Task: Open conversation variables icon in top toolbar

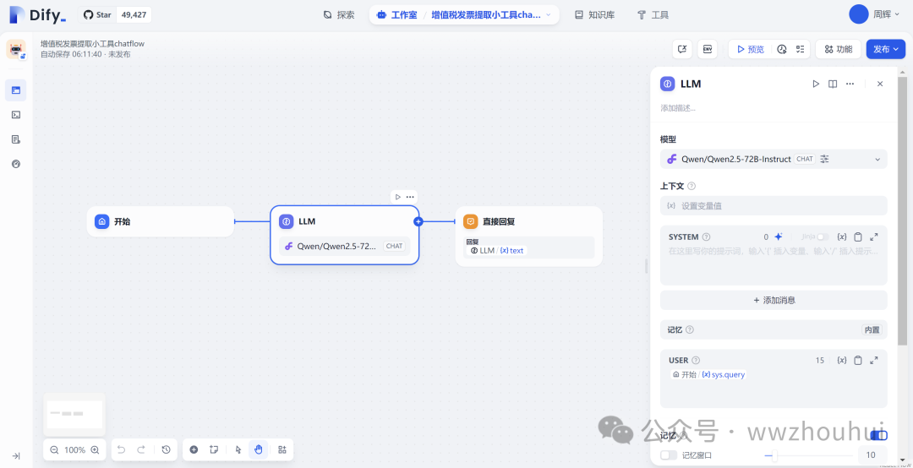Action: (x=682, y=49)
